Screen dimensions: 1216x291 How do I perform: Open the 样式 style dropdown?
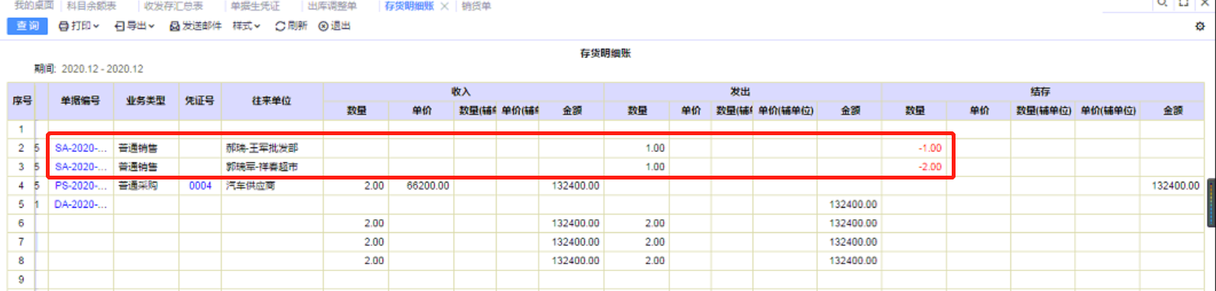(246, 26)
